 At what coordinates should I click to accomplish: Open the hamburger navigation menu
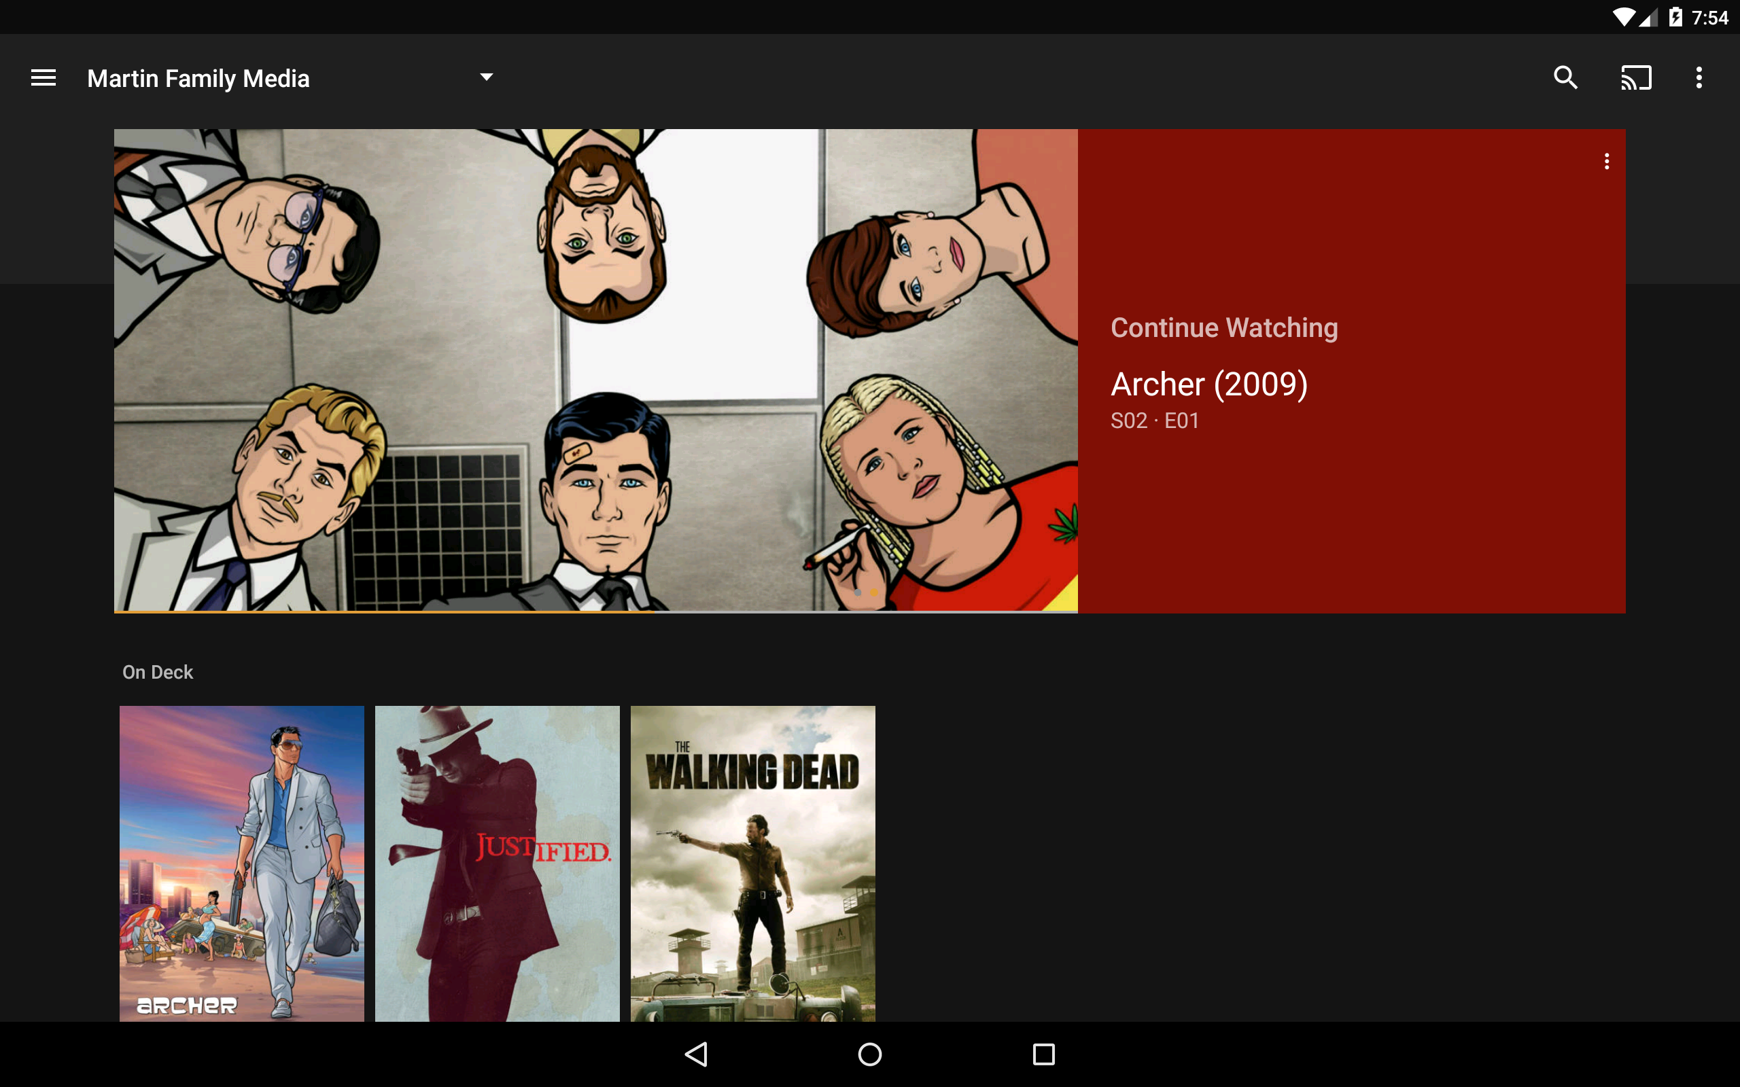coord(43,77)
